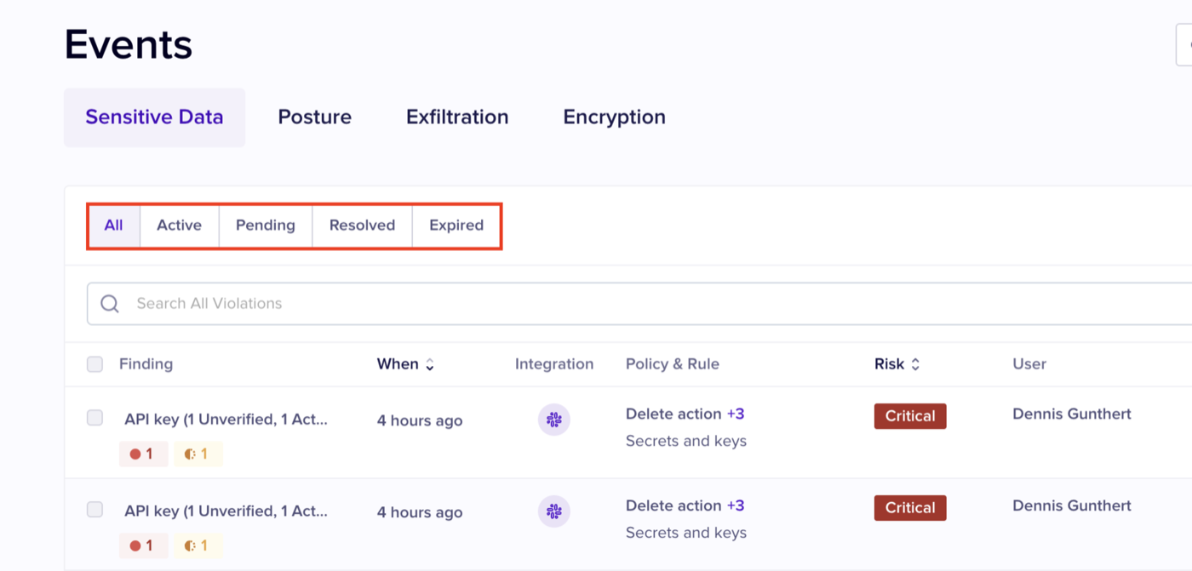Viewport: 1192px width, 571px height.
Task: Filter events by Active status
Action: click(179, 226)
